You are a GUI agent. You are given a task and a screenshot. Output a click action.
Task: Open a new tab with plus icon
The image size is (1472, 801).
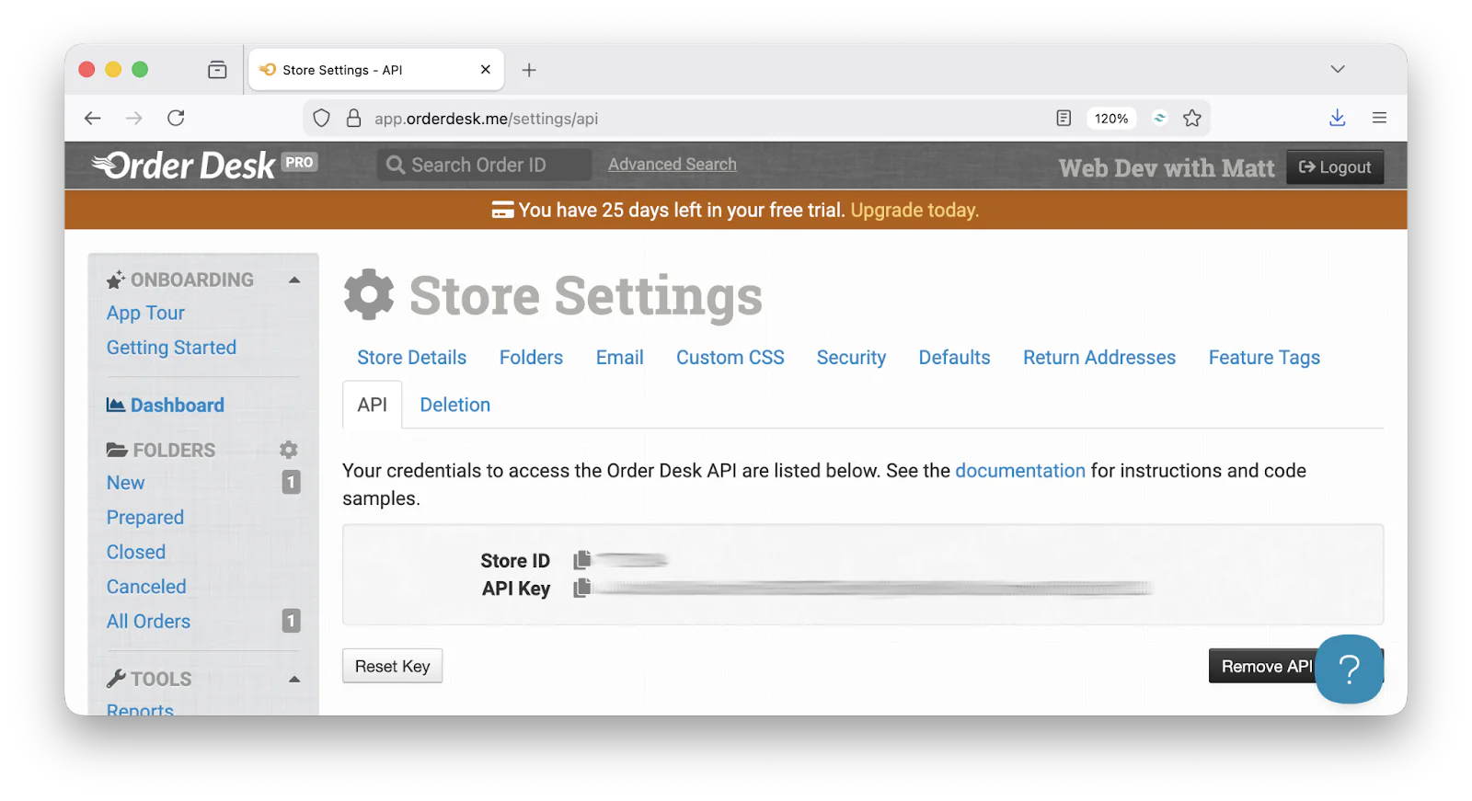(x=529, y=70)
